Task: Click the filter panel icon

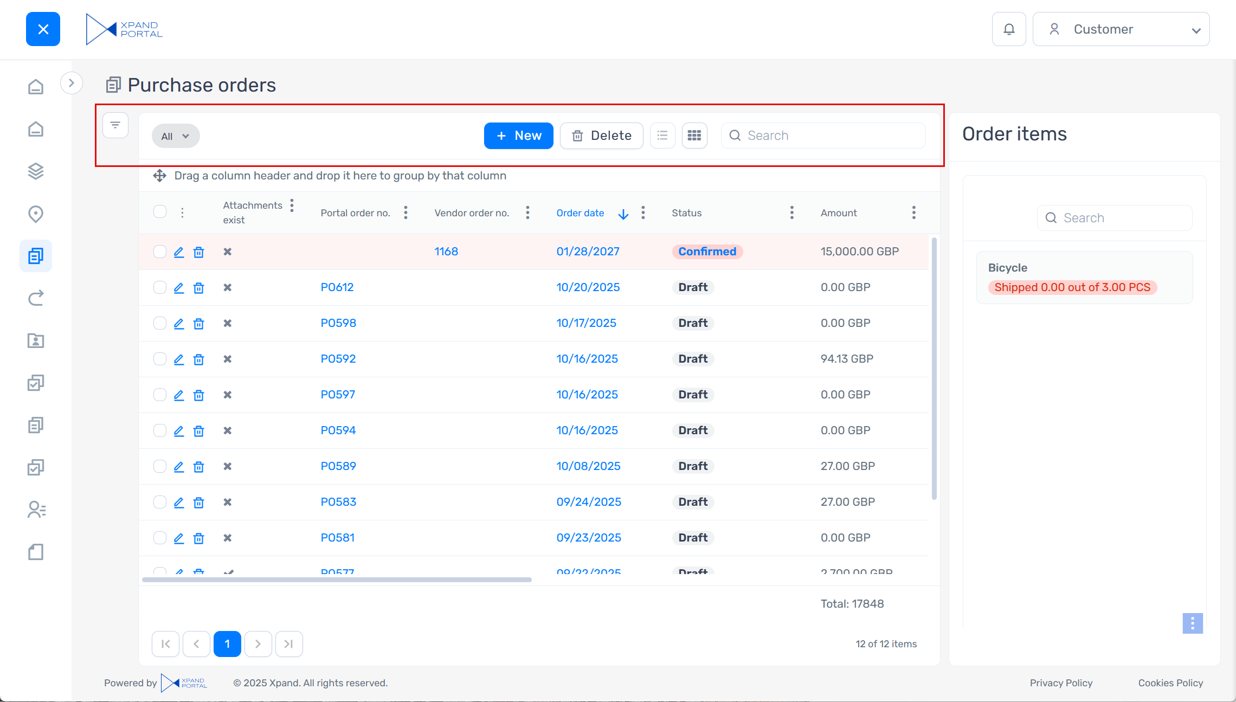Action: click(115, 125)
